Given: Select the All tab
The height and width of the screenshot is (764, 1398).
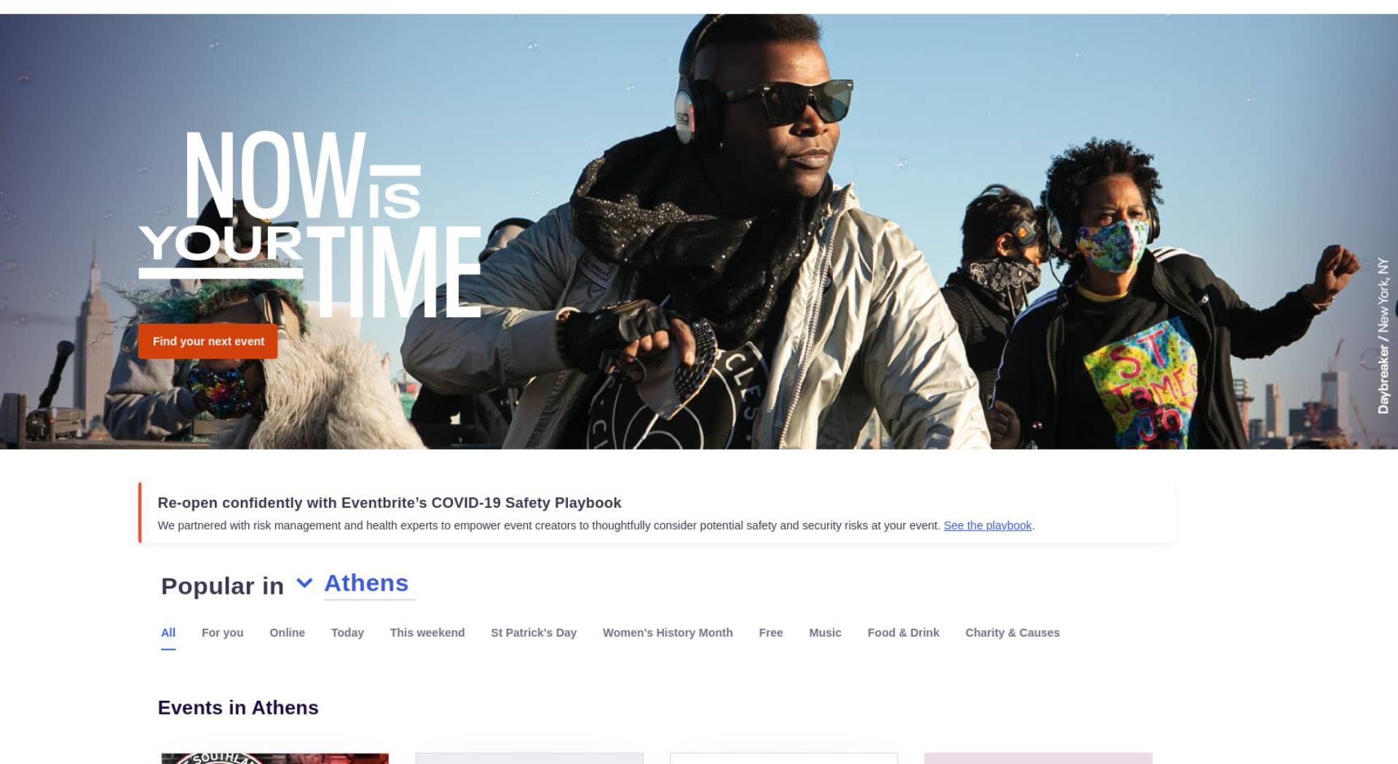Looking at the screenshot, I should pyautogui.click(x=168, y=632).
